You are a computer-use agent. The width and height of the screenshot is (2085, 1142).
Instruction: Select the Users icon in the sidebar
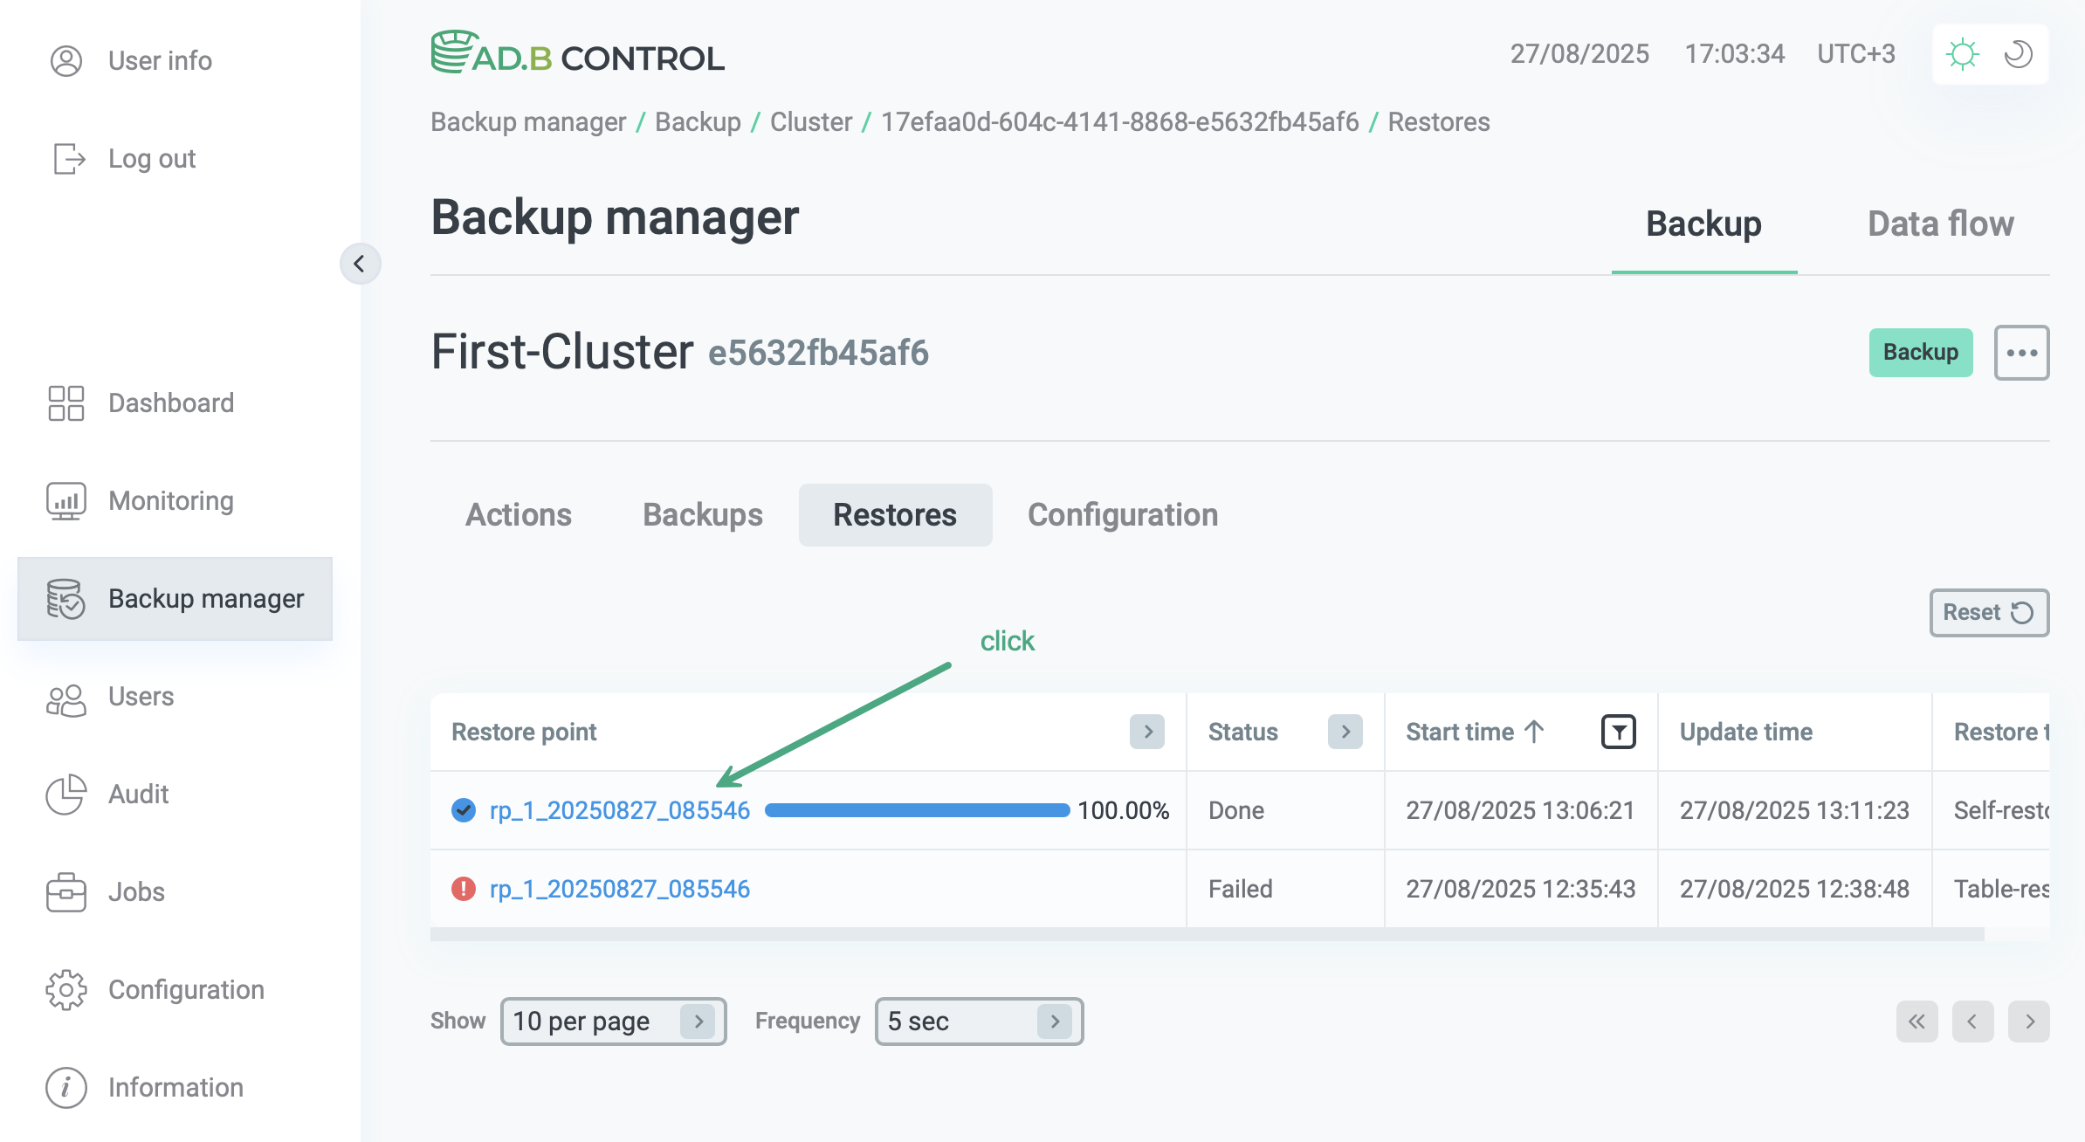pos(65,698)
